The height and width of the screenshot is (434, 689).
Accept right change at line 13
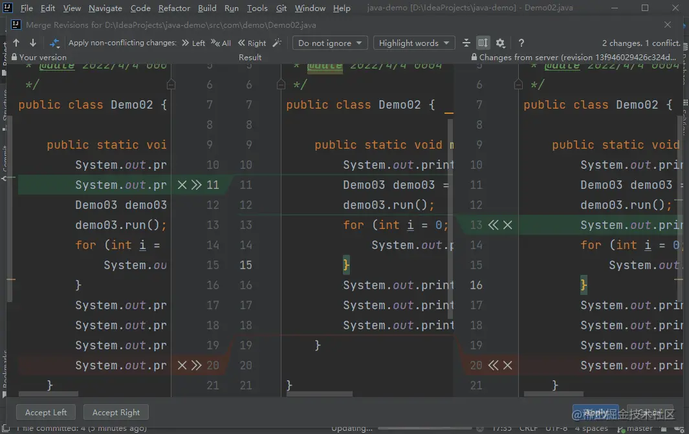point(494,225)
